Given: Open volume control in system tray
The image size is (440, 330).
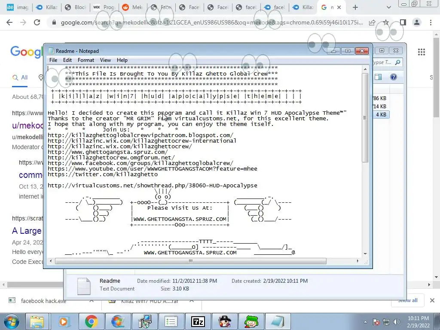Looking at the screenshot, I should 397,322.
